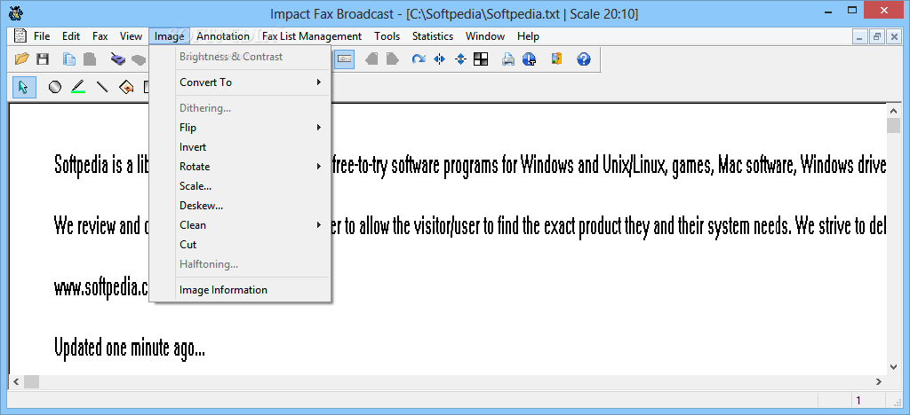This screenshot has height=415, width=910.
Task: Close the open Image menu header
Action: 169,35
